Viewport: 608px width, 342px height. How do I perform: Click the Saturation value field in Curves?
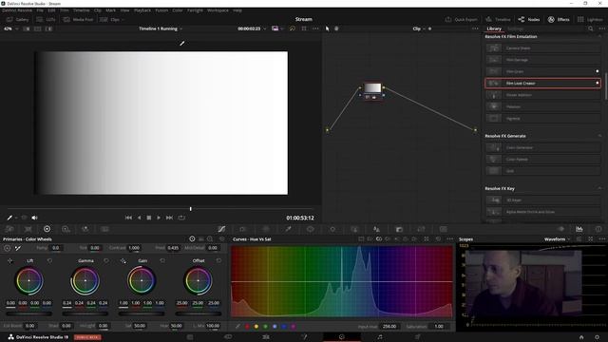(439, 327)
